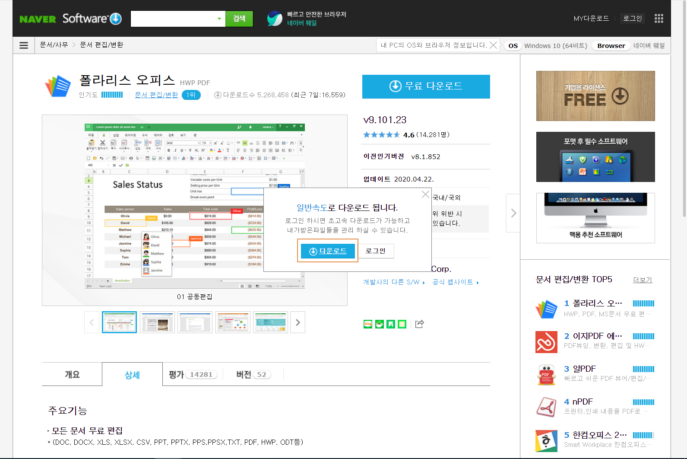The width and height of the screenshot is (687, 459).
Task: Select first screenshot thumbnail (공동편집)
Action: coord(119,322)
